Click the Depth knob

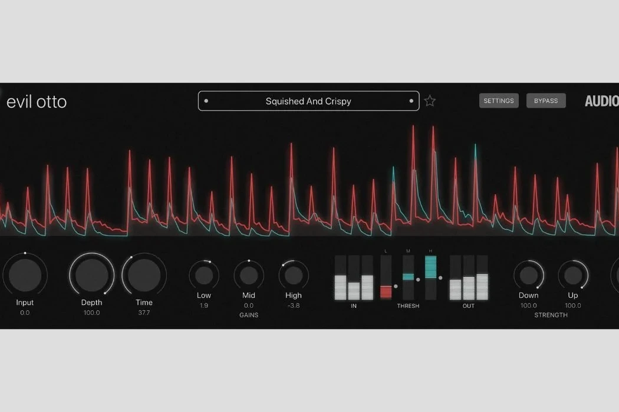[91, 275]
